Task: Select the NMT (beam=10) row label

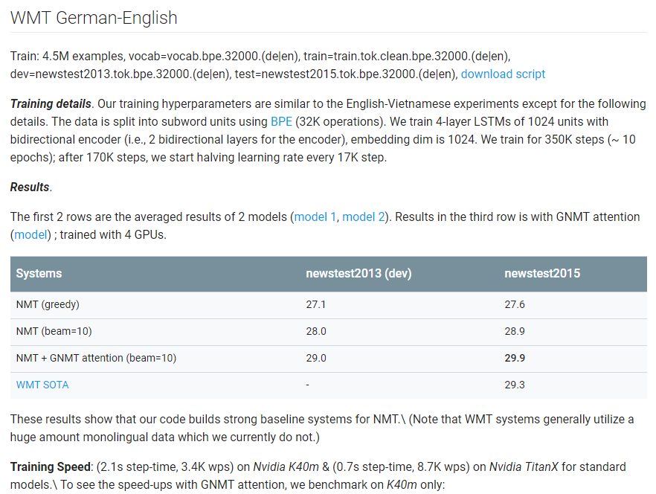Action: point(54,331)
